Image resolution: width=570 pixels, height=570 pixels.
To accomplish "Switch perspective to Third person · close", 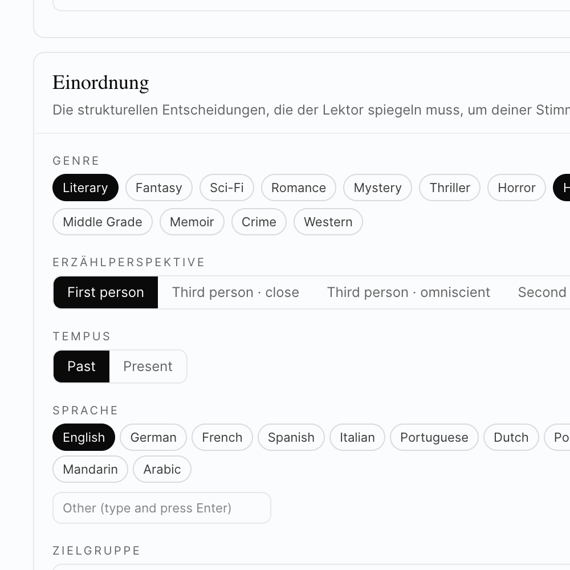I will 235,292.
